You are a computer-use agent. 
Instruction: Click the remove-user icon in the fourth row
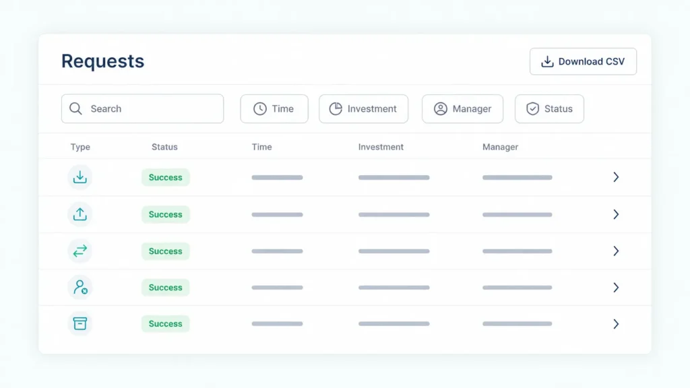pos(80,287)
